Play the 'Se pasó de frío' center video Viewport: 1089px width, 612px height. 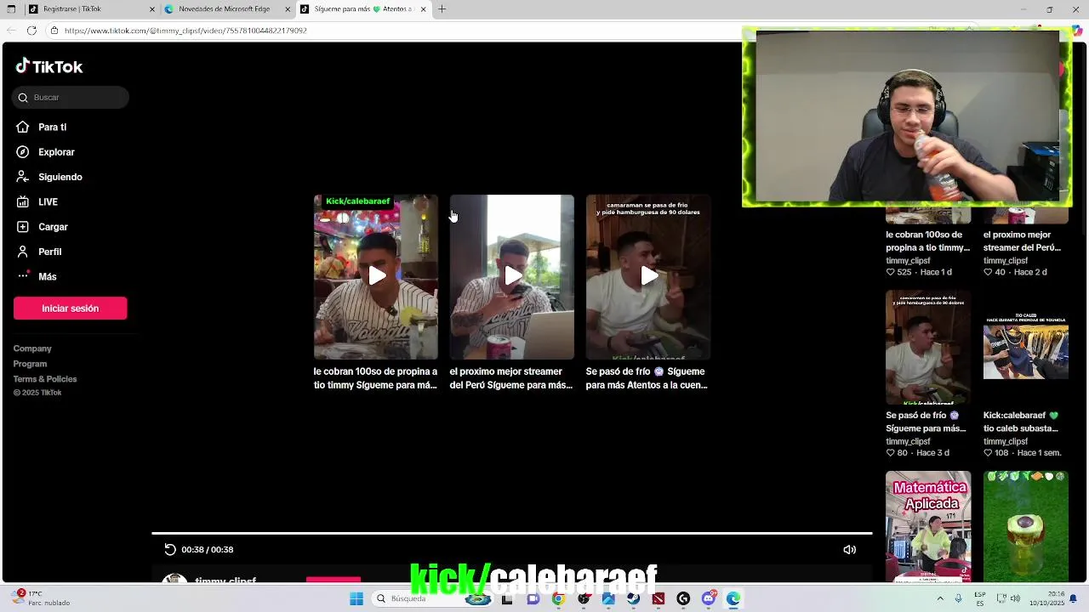point(648,277)
